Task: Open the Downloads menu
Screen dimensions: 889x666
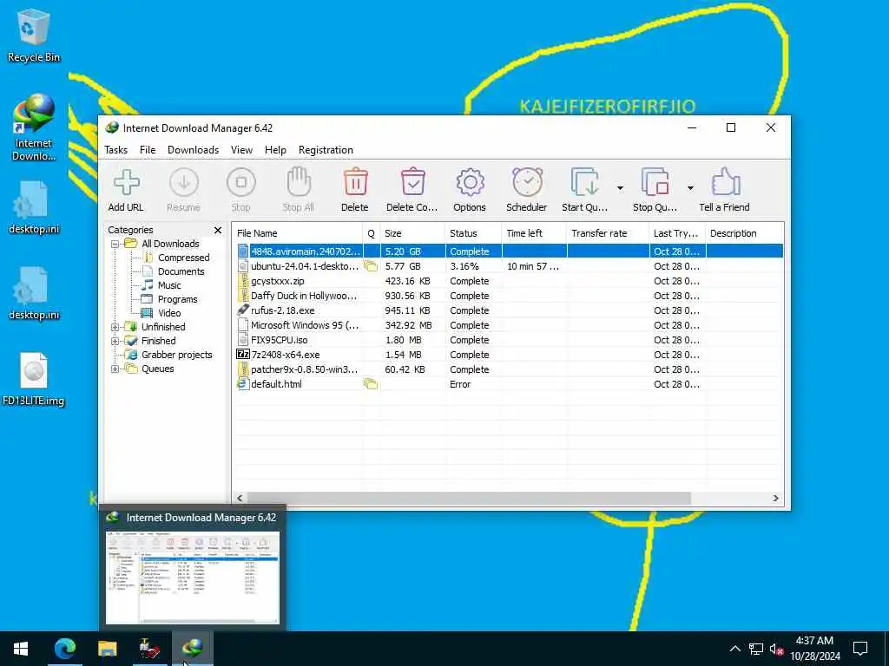Action: pos(193,150)
